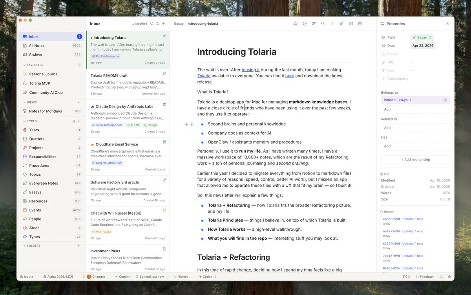Click the AI / ML tag
The image size is (471, 295).
[x=133, y=125]
